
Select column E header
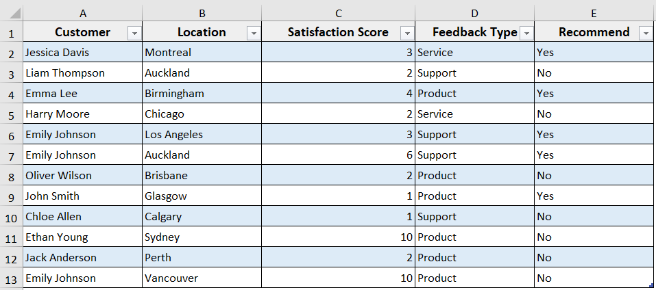click(594, 12)
